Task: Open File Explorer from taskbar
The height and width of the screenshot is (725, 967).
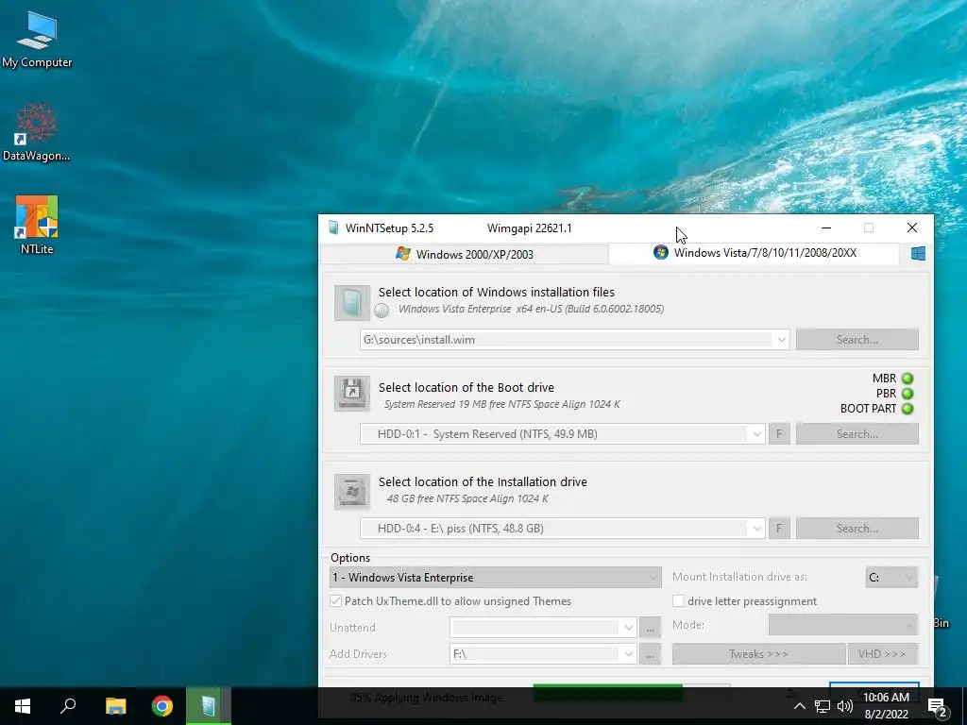Action: pos(115,706)
